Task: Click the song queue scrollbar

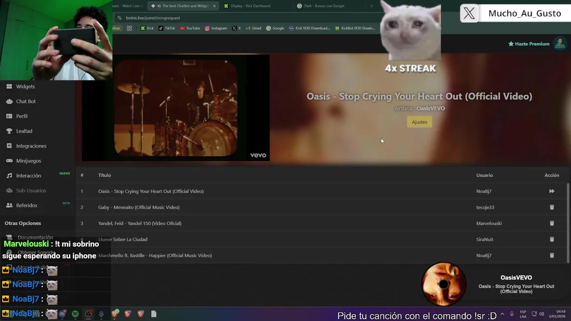Action: click(568, 223)
